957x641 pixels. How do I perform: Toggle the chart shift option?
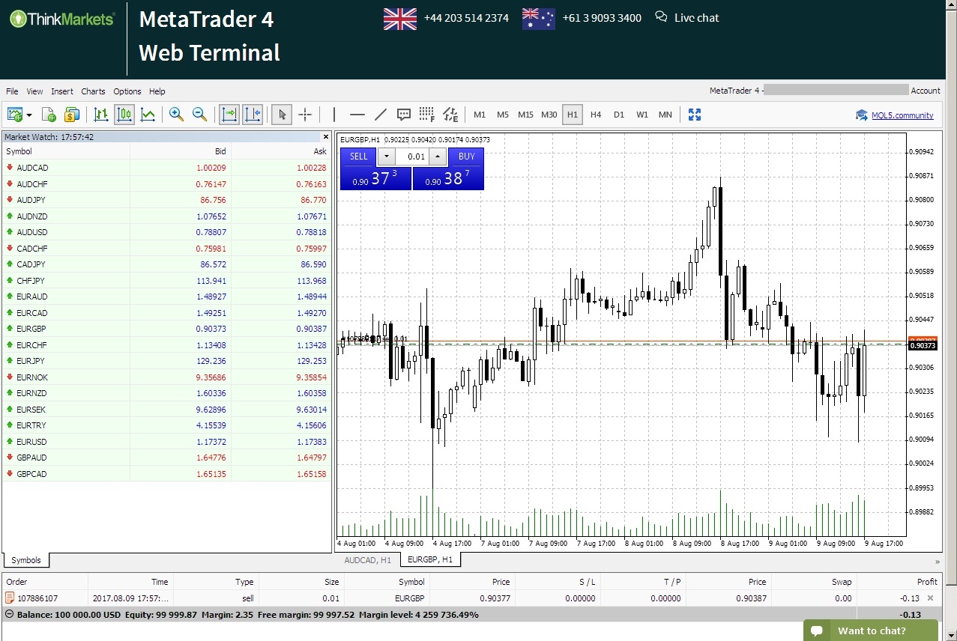(253, 114)
